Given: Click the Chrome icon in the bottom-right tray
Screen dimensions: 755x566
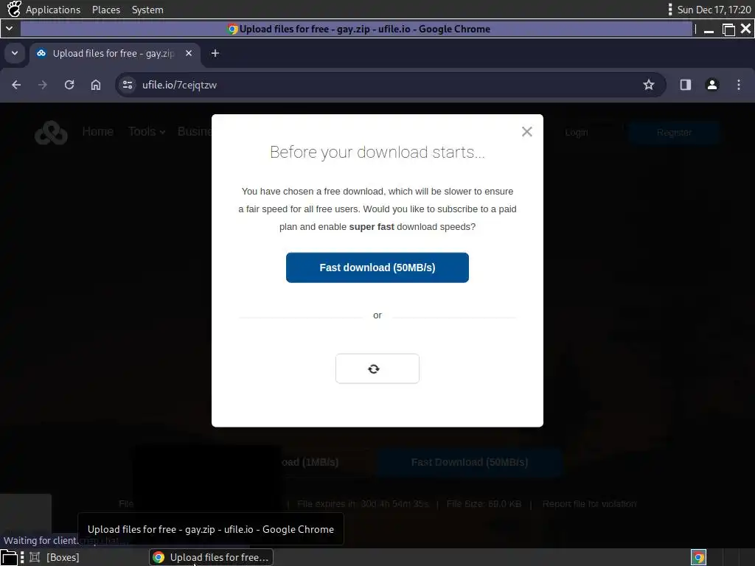Looking at the screenshot, I should click(698, 557).
